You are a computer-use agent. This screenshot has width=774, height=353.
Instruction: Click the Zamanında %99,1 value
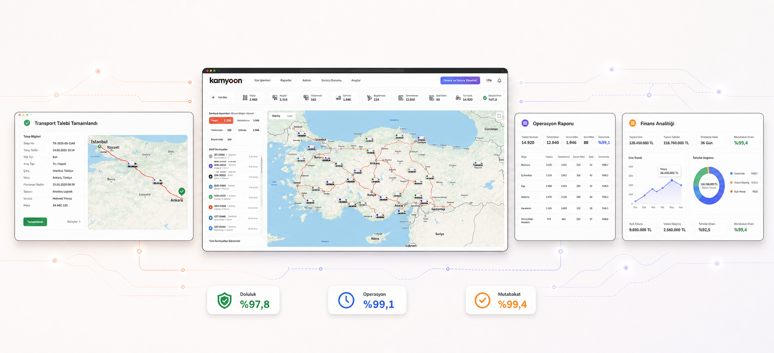[604, 143]
